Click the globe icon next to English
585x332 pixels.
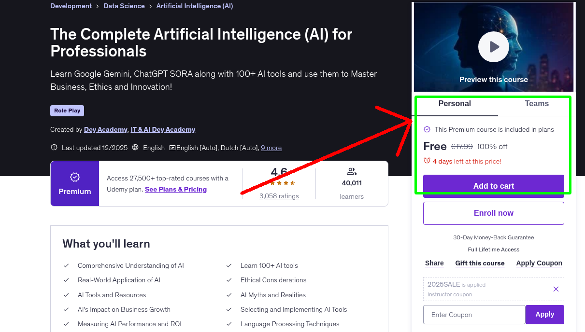(x=136, y=148)
